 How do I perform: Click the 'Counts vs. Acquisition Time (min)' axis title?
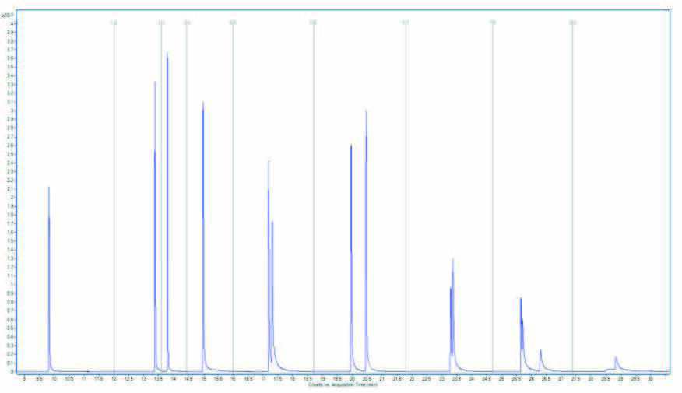(x=343, y=384)
